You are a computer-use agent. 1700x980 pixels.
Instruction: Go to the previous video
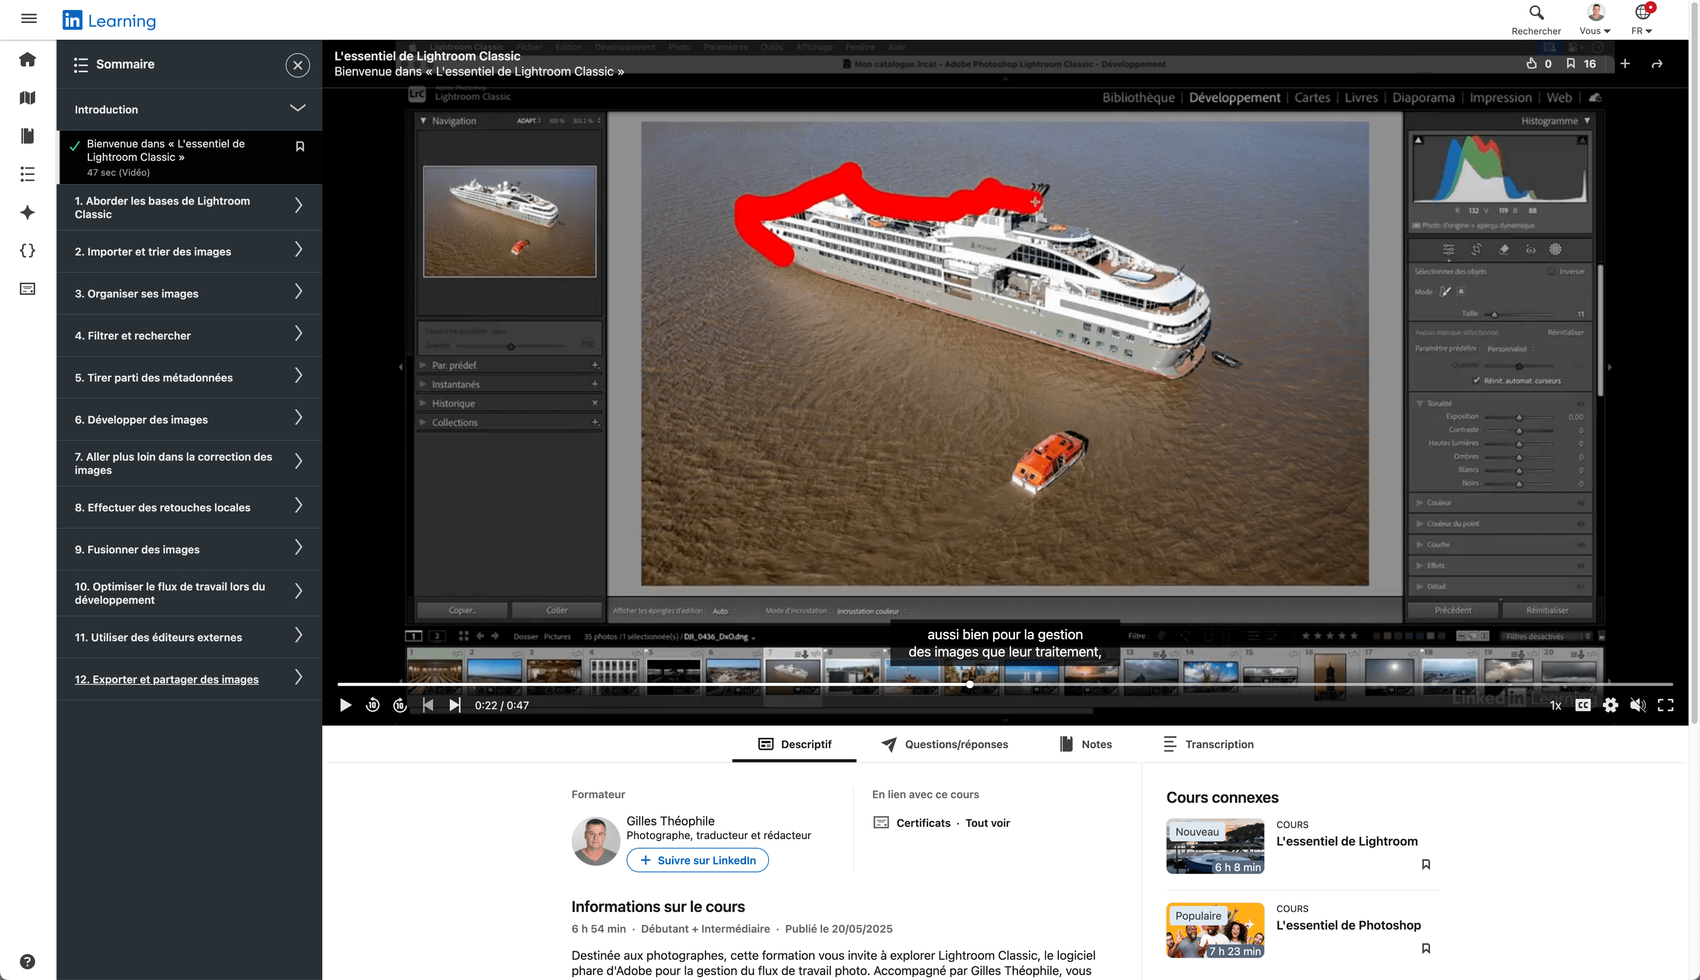click(x=428, y=705)
